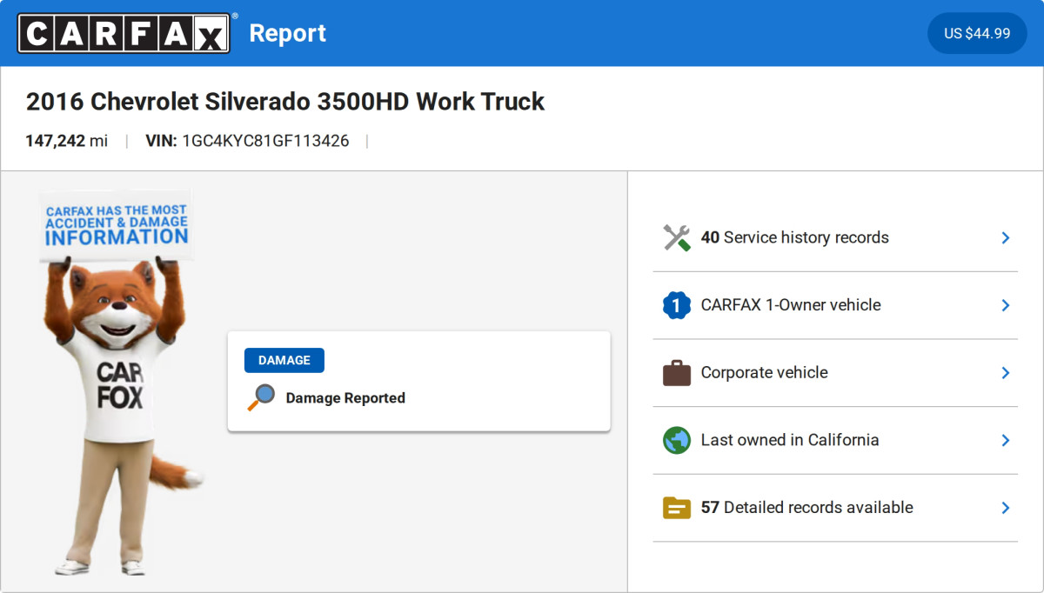1044x593 pixels.
Task: Click the yellow folder detailed records icon
Action: 676,508
